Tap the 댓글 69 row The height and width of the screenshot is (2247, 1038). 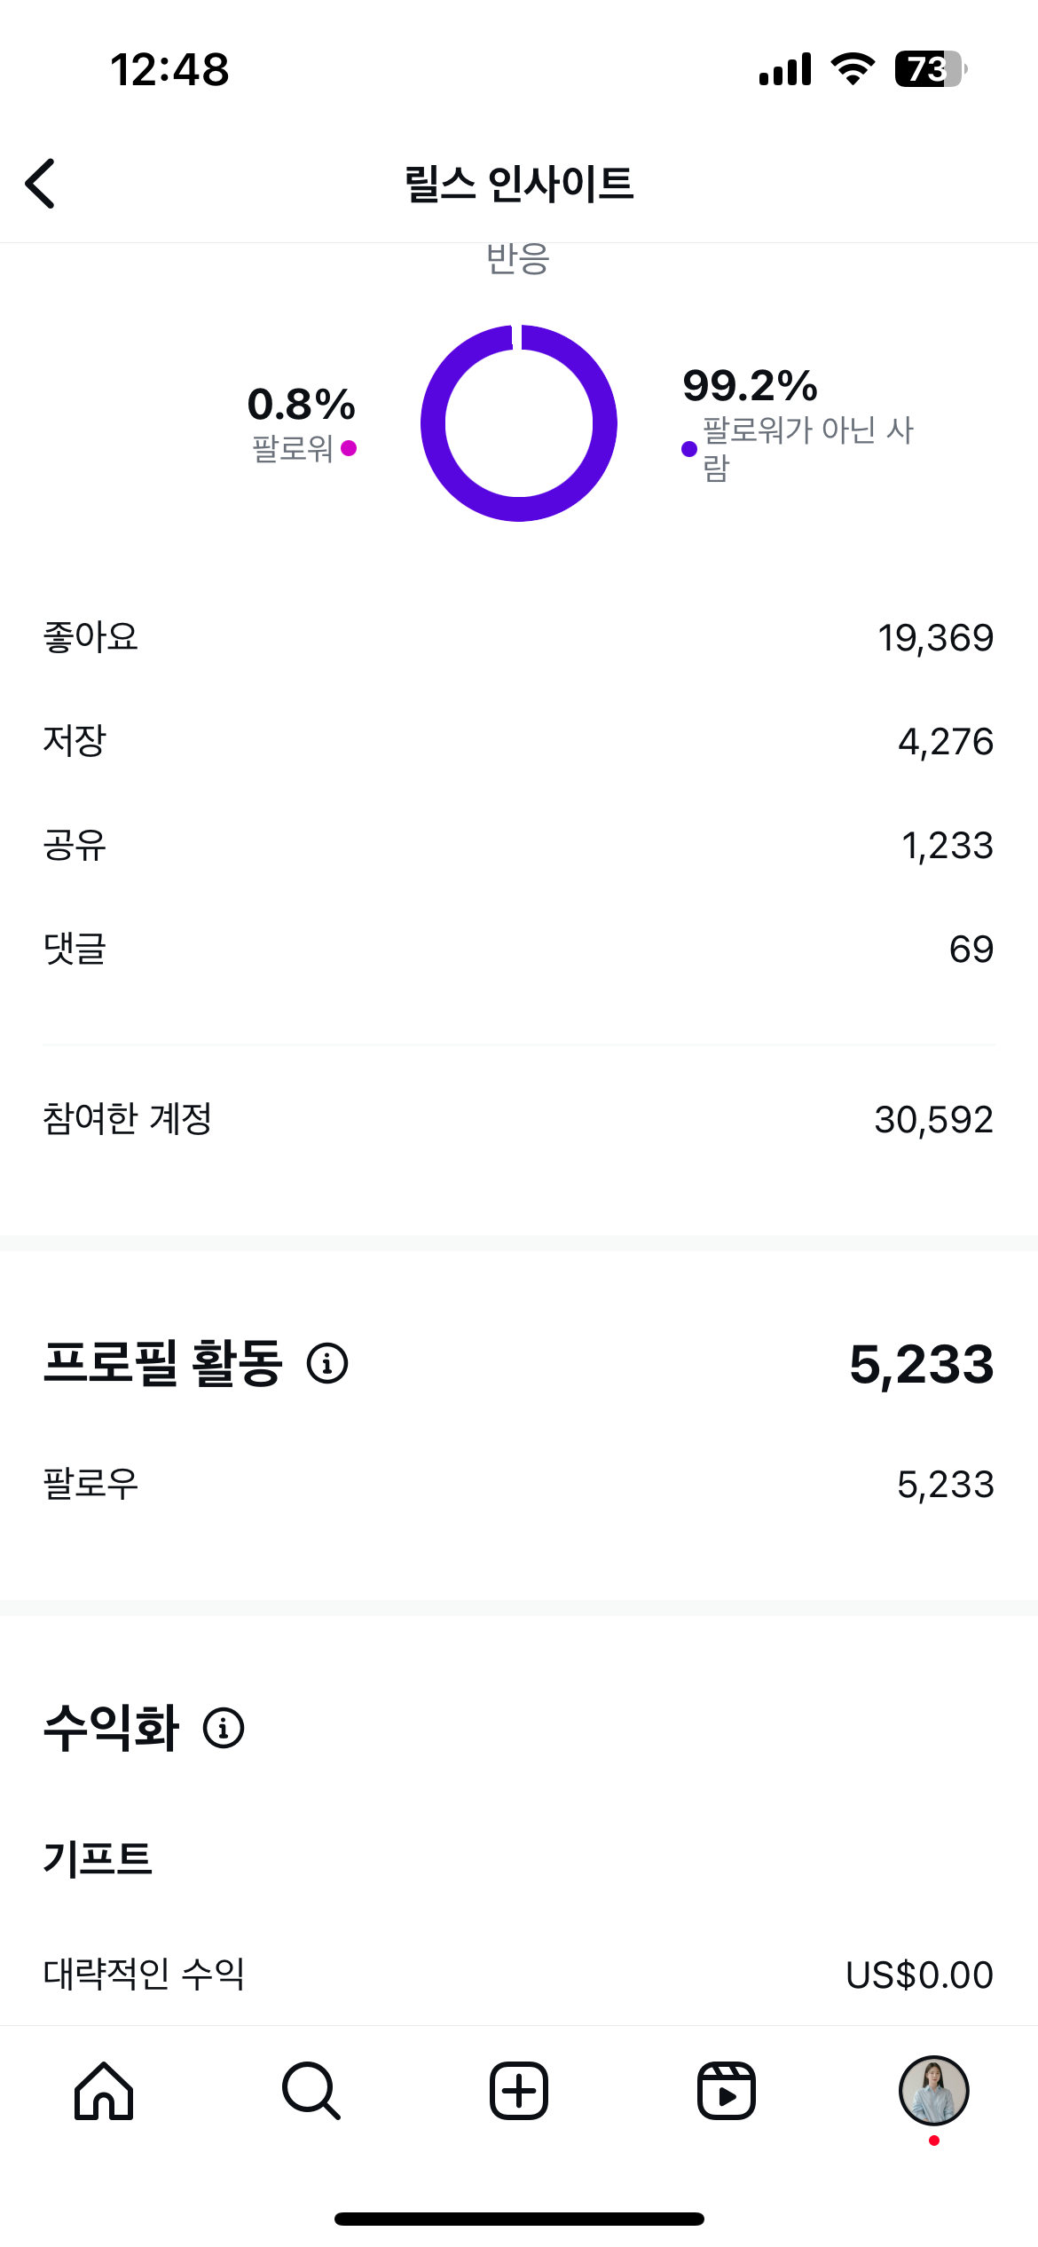coord(519,949)
